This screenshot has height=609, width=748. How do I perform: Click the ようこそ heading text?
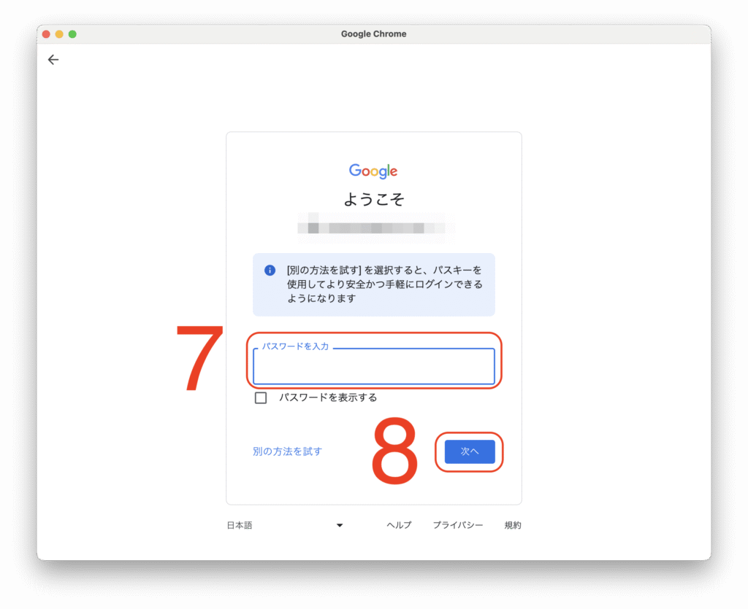coord(374,199)
